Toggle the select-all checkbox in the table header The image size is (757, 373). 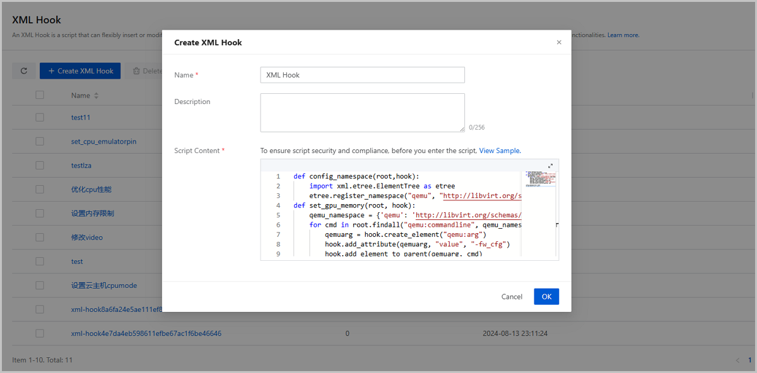(x=40, y=95)
